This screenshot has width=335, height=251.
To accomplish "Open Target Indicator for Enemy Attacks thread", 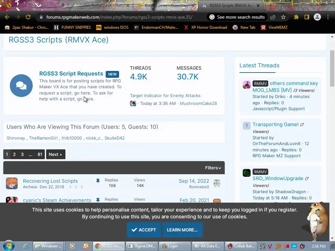I will (x=165, y=96).
